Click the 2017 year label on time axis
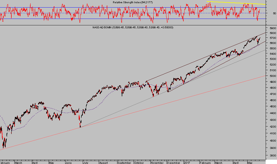The height and width of the screenshot is (164, 277). (187, 163)
